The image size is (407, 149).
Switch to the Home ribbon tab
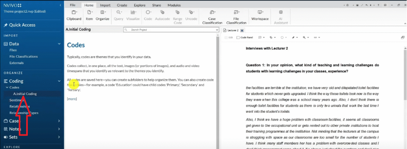89,5
